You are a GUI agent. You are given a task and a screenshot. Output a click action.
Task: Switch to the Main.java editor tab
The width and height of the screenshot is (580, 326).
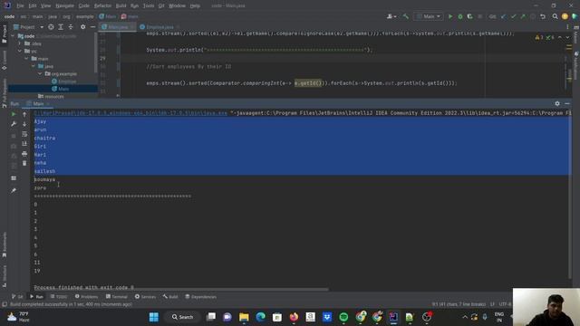[118, 27]
